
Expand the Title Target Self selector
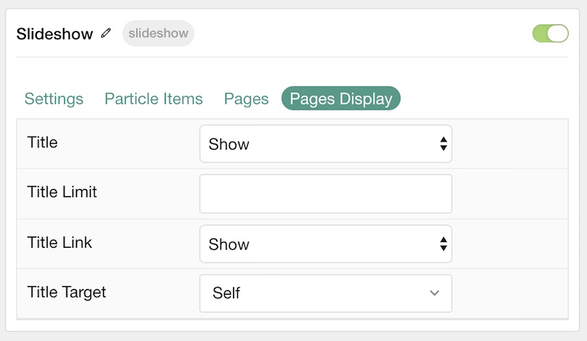click(x=326, y=293)
